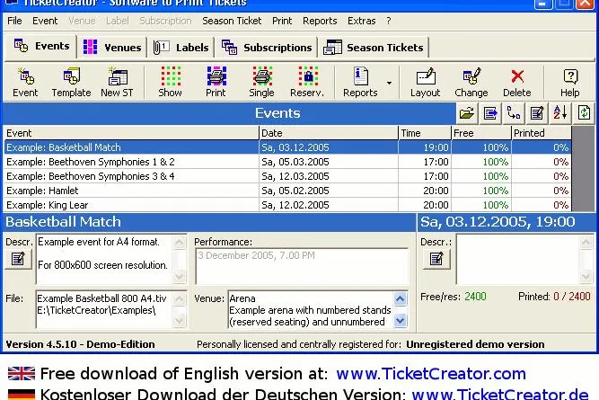Switch to the Season Tickets tab
Image resolution: width=599 pixels, height=400 pixels.
374,48
